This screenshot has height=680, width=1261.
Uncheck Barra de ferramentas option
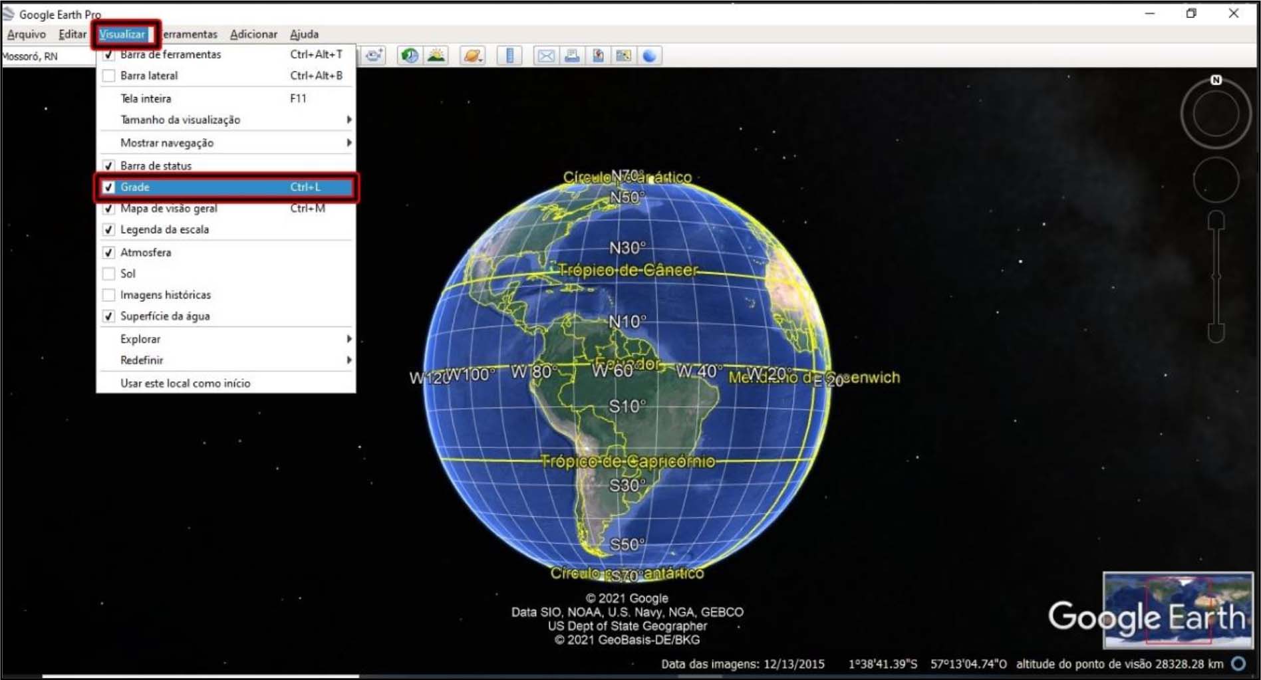(226, 55)
